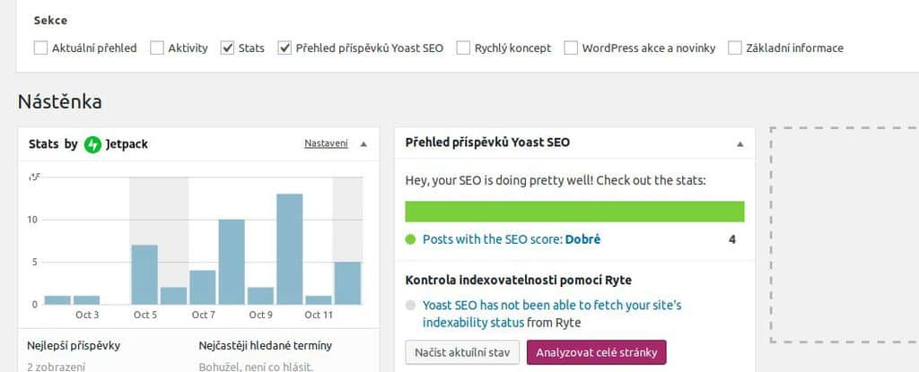Image resolution: width=919 pixels, height=372 pixels.
Task: Open the posts with SEO score Dobré link
Action: click(x=512, y=239)
